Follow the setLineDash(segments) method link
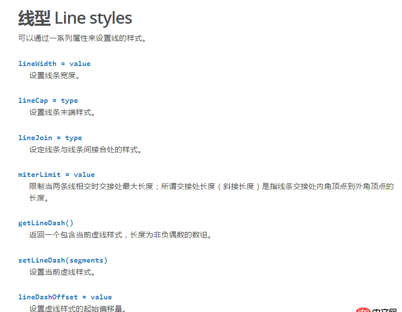 (x=63, y=260)
